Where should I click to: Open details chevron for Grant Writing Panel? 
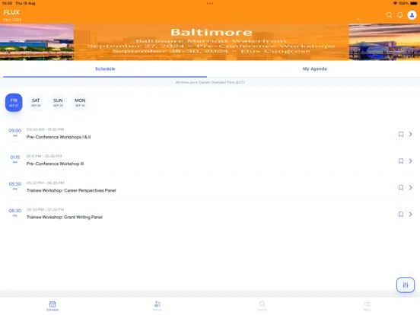coord(410,215)
